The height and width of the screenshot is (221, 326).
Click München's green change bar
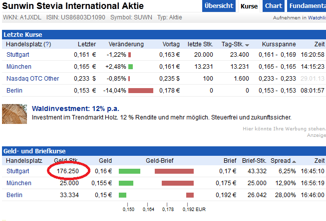pyautogui.click(x=130, y=67)
